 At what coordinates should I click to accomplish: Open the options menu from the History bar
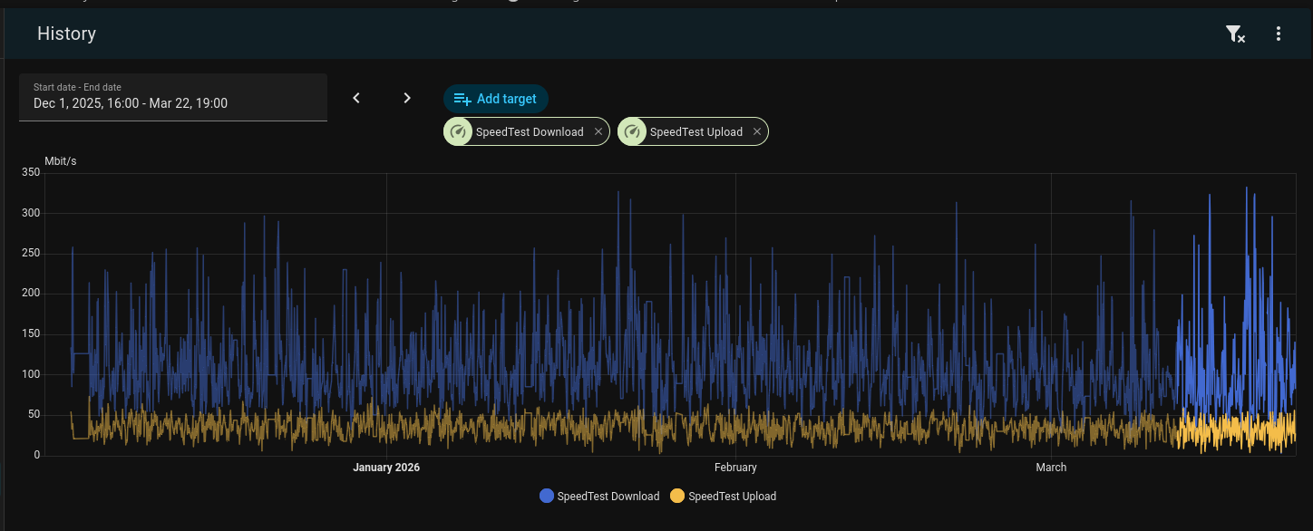coord(1279,34)
